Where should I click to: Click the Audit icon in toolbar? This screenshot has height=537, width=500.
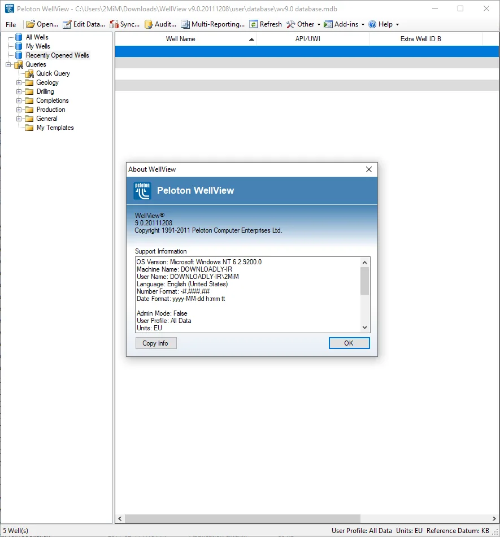click(x=149, y=24)
